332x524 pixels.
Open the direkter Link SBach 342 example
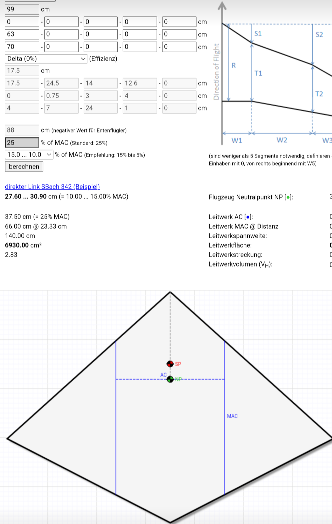point(52,187)
